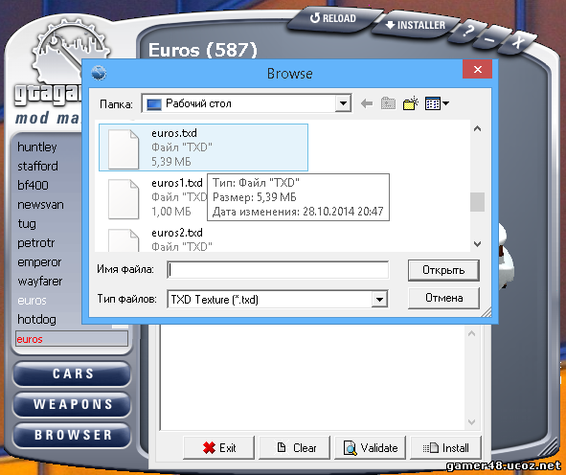
Task: Expand the Папка folder dropdown
Action: 343,104
